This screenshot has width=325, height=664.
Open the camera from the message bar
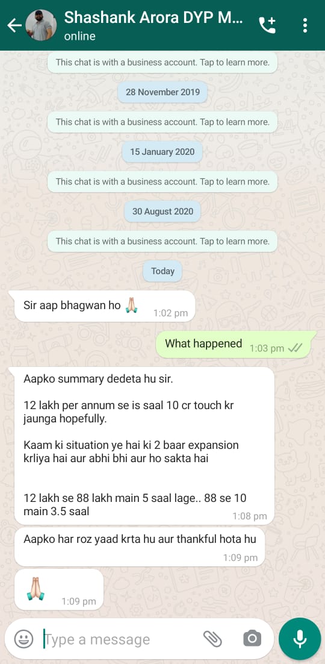[x=252, y=638]
